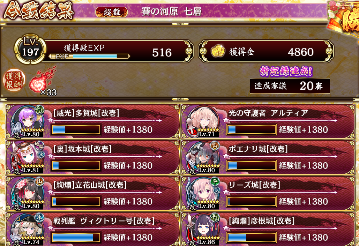The height and width of the screenshot is (246, 359).
Task: Click the 戦列艦 ヴィクトリー号 character portrait
Action: [x=28, y=229]
